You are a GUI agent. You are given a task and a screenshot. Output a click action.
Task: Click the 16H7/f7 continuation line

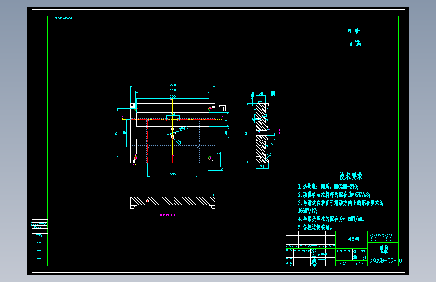[308, 211]
